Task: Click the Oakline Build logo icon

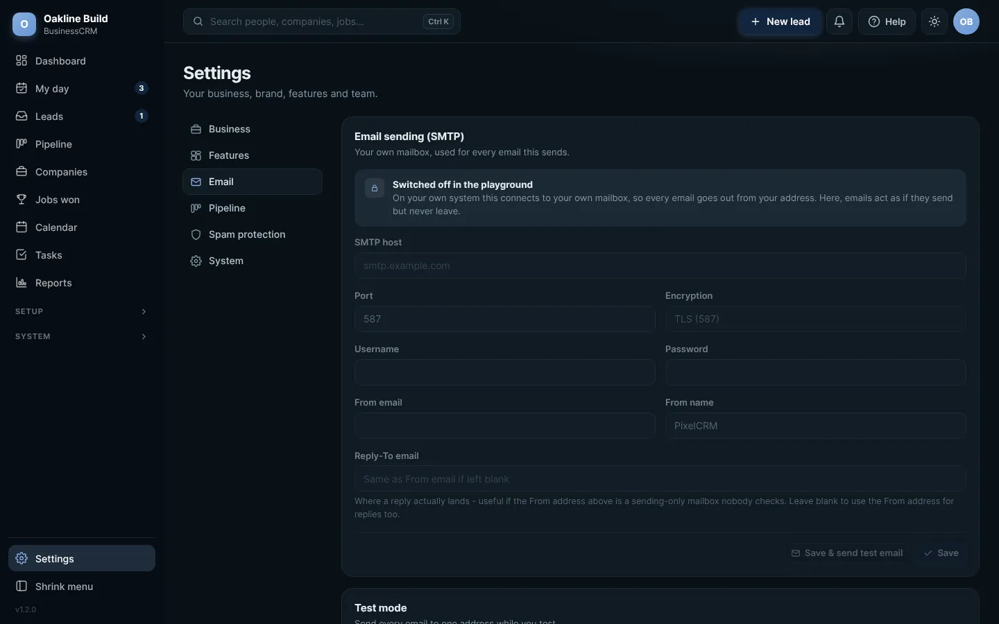Action: (24, 24)
